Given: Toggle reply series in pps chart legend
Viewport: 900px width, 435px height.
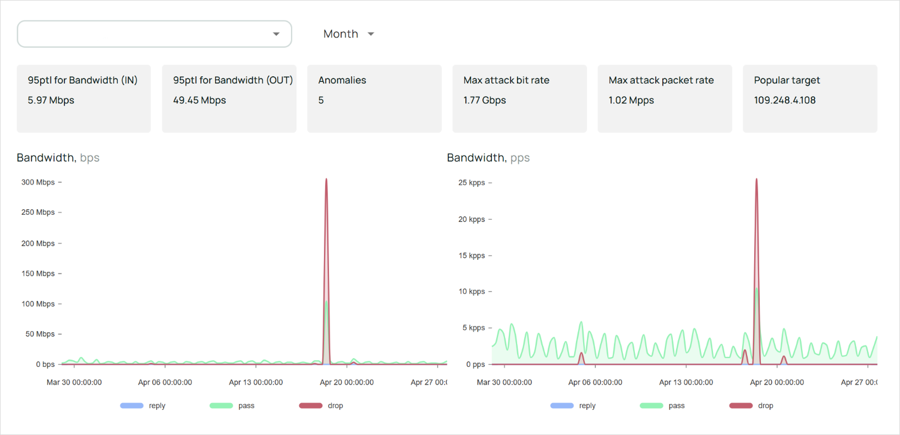Looking at the screenshot, I should tap(573, 406).
